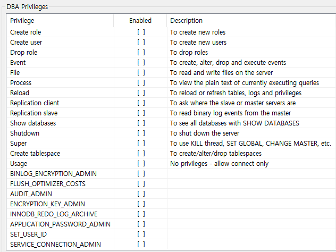Image resolution: width=336 pixels, height=252 pixels.
Task: Click 'To read and write files' description
Action: (x=221, y=72)
